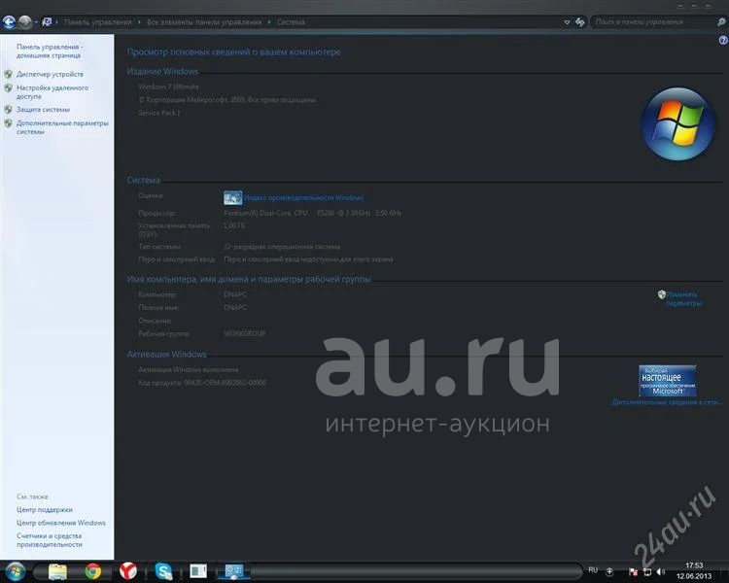
Task: Go back with the blue Back arrow
Action: (x=9, y=21)
